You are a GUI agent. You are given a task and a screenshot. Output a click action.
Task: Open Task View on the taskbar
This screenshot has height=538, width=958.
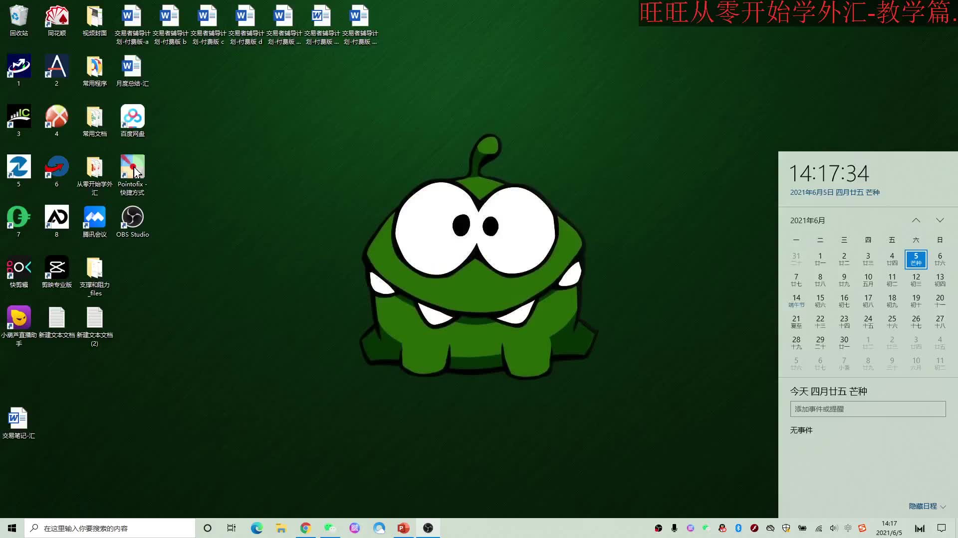[x=232, y=528]
